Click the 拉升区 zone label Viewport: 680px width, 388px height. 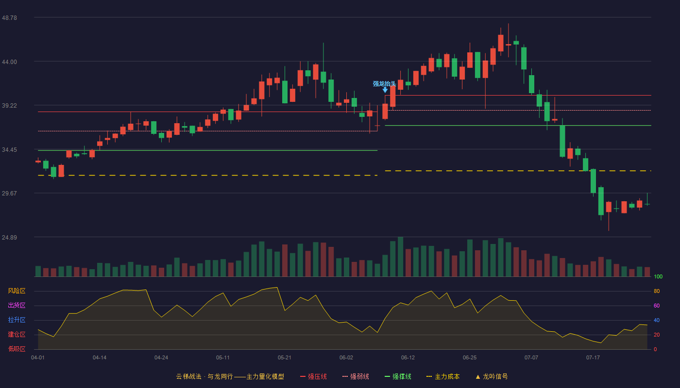tap(17, 320)
